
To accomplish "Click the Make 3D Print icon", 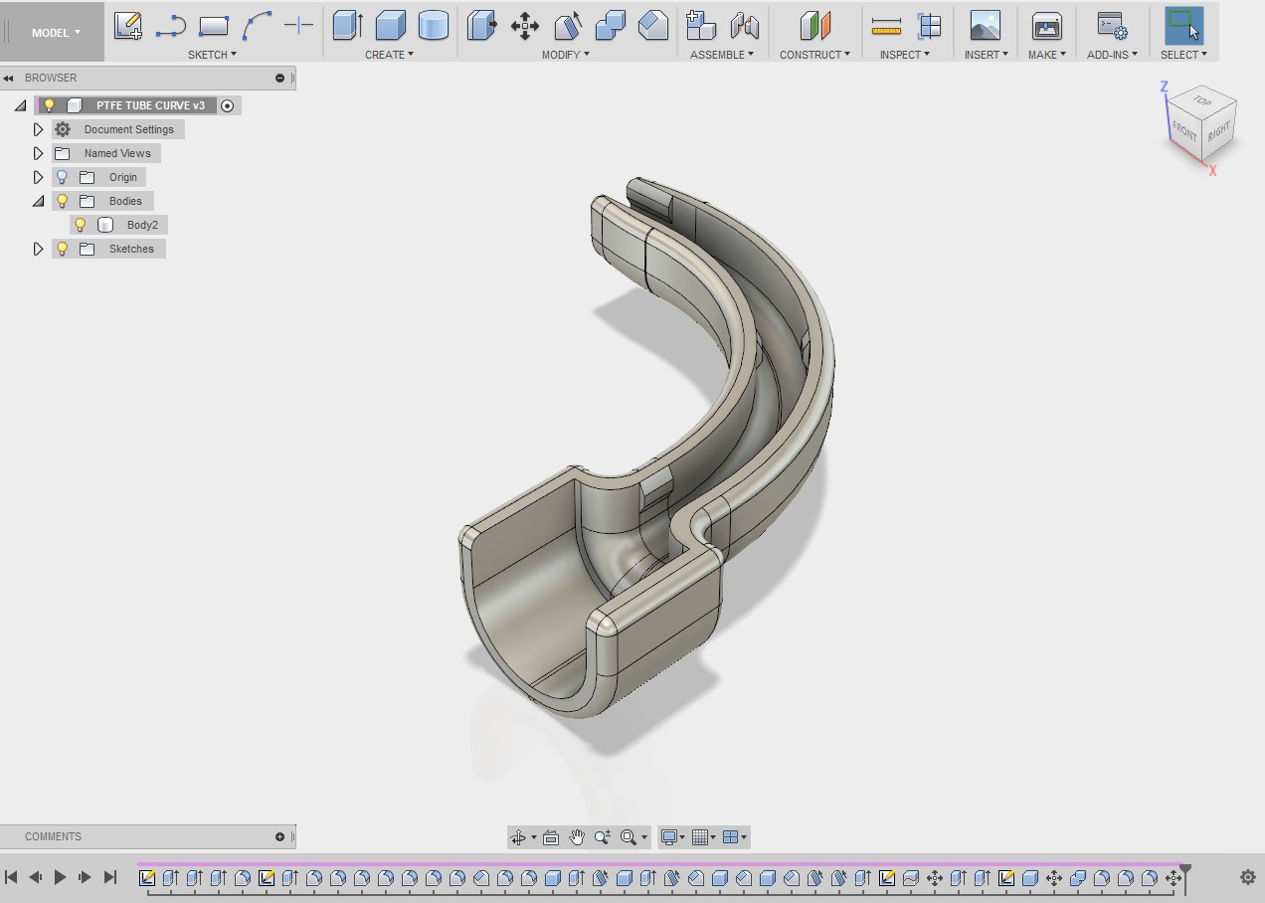I will click(x=1047, y=26).
